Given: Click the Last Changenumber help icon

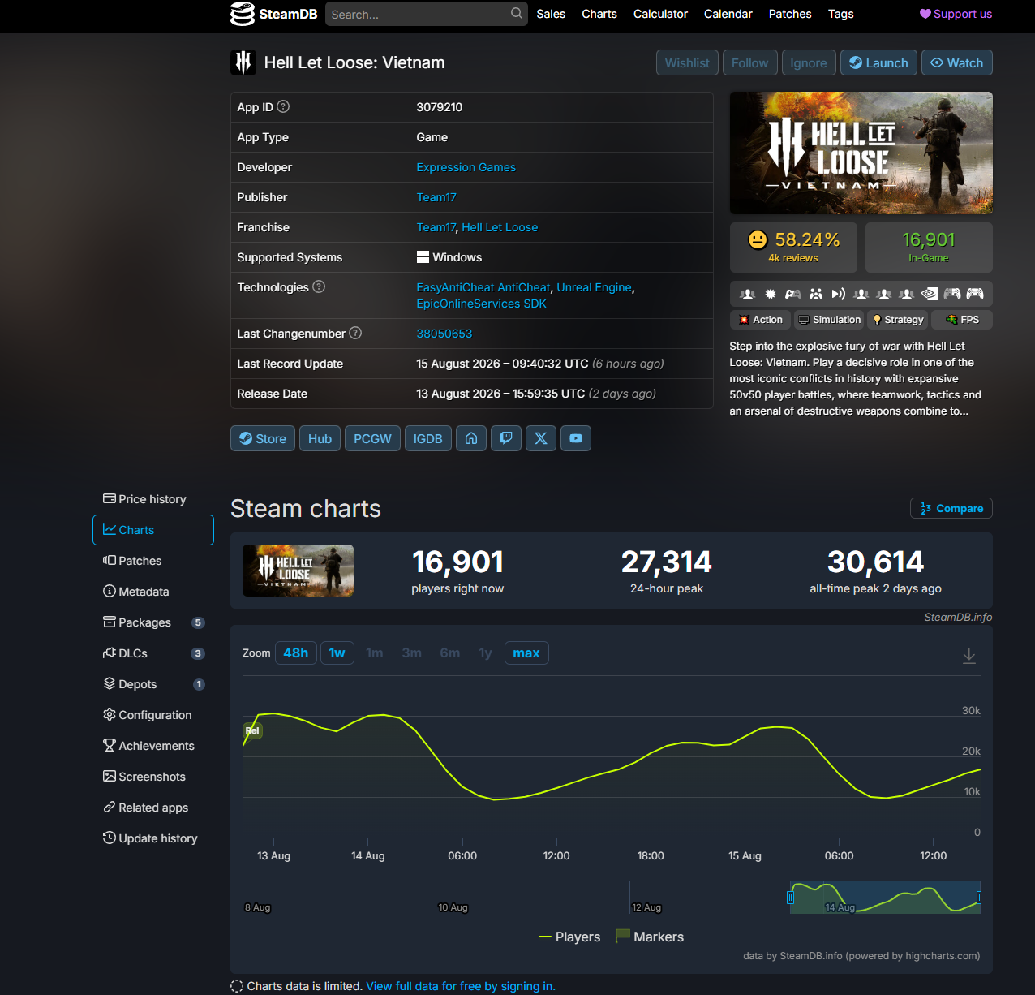Looking at the screenshot, I should pos(355,333).
